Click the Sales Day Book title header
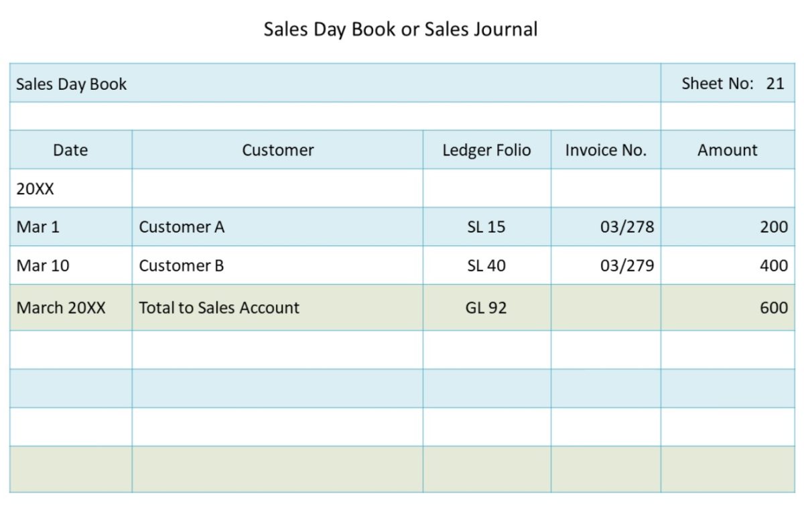Image resolution: width=804 pixels, height=516 pixels. pos(70,84)
